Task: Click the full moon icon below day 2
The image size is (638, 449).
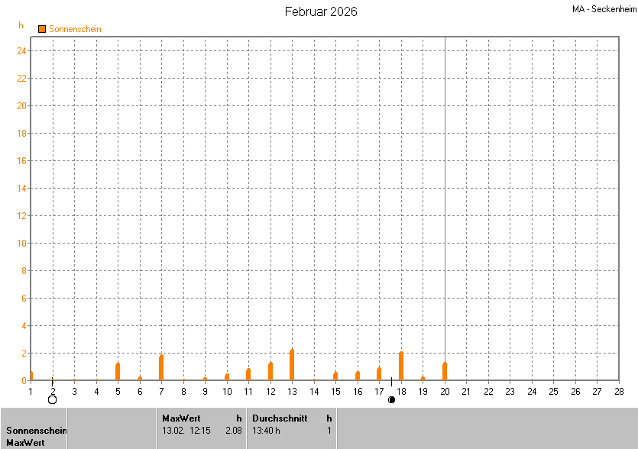Action: click(52, 399)
